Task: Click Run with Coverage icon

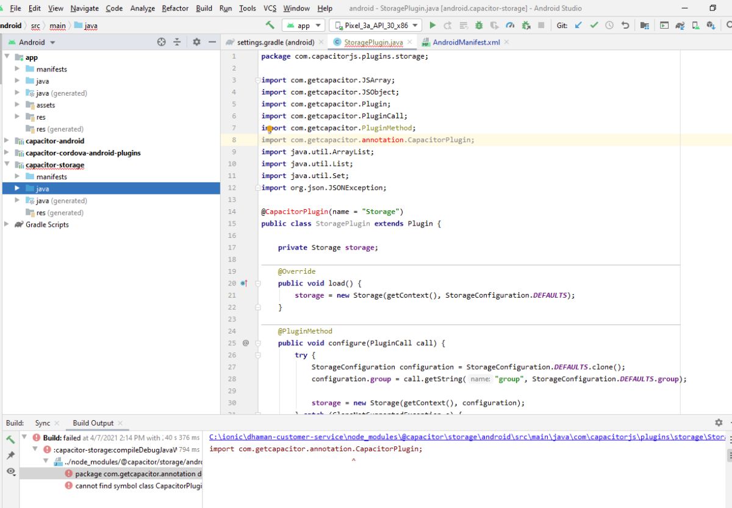Action: (x=495, y=26)
